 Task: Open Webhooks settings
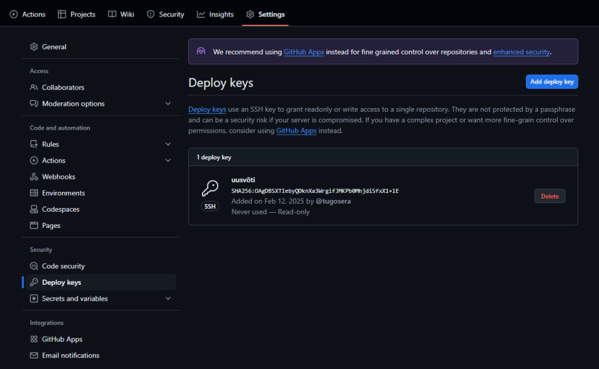tap(101, 177)
